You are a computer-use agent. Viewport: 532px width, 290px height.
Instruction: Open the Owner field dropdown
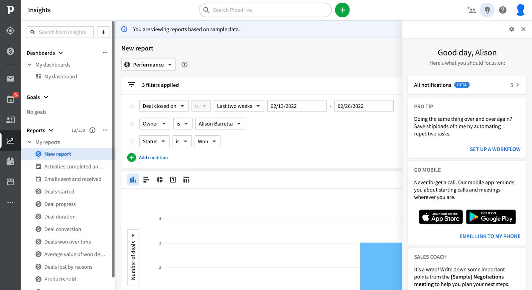pyautogui.click(x=155, y=124)
